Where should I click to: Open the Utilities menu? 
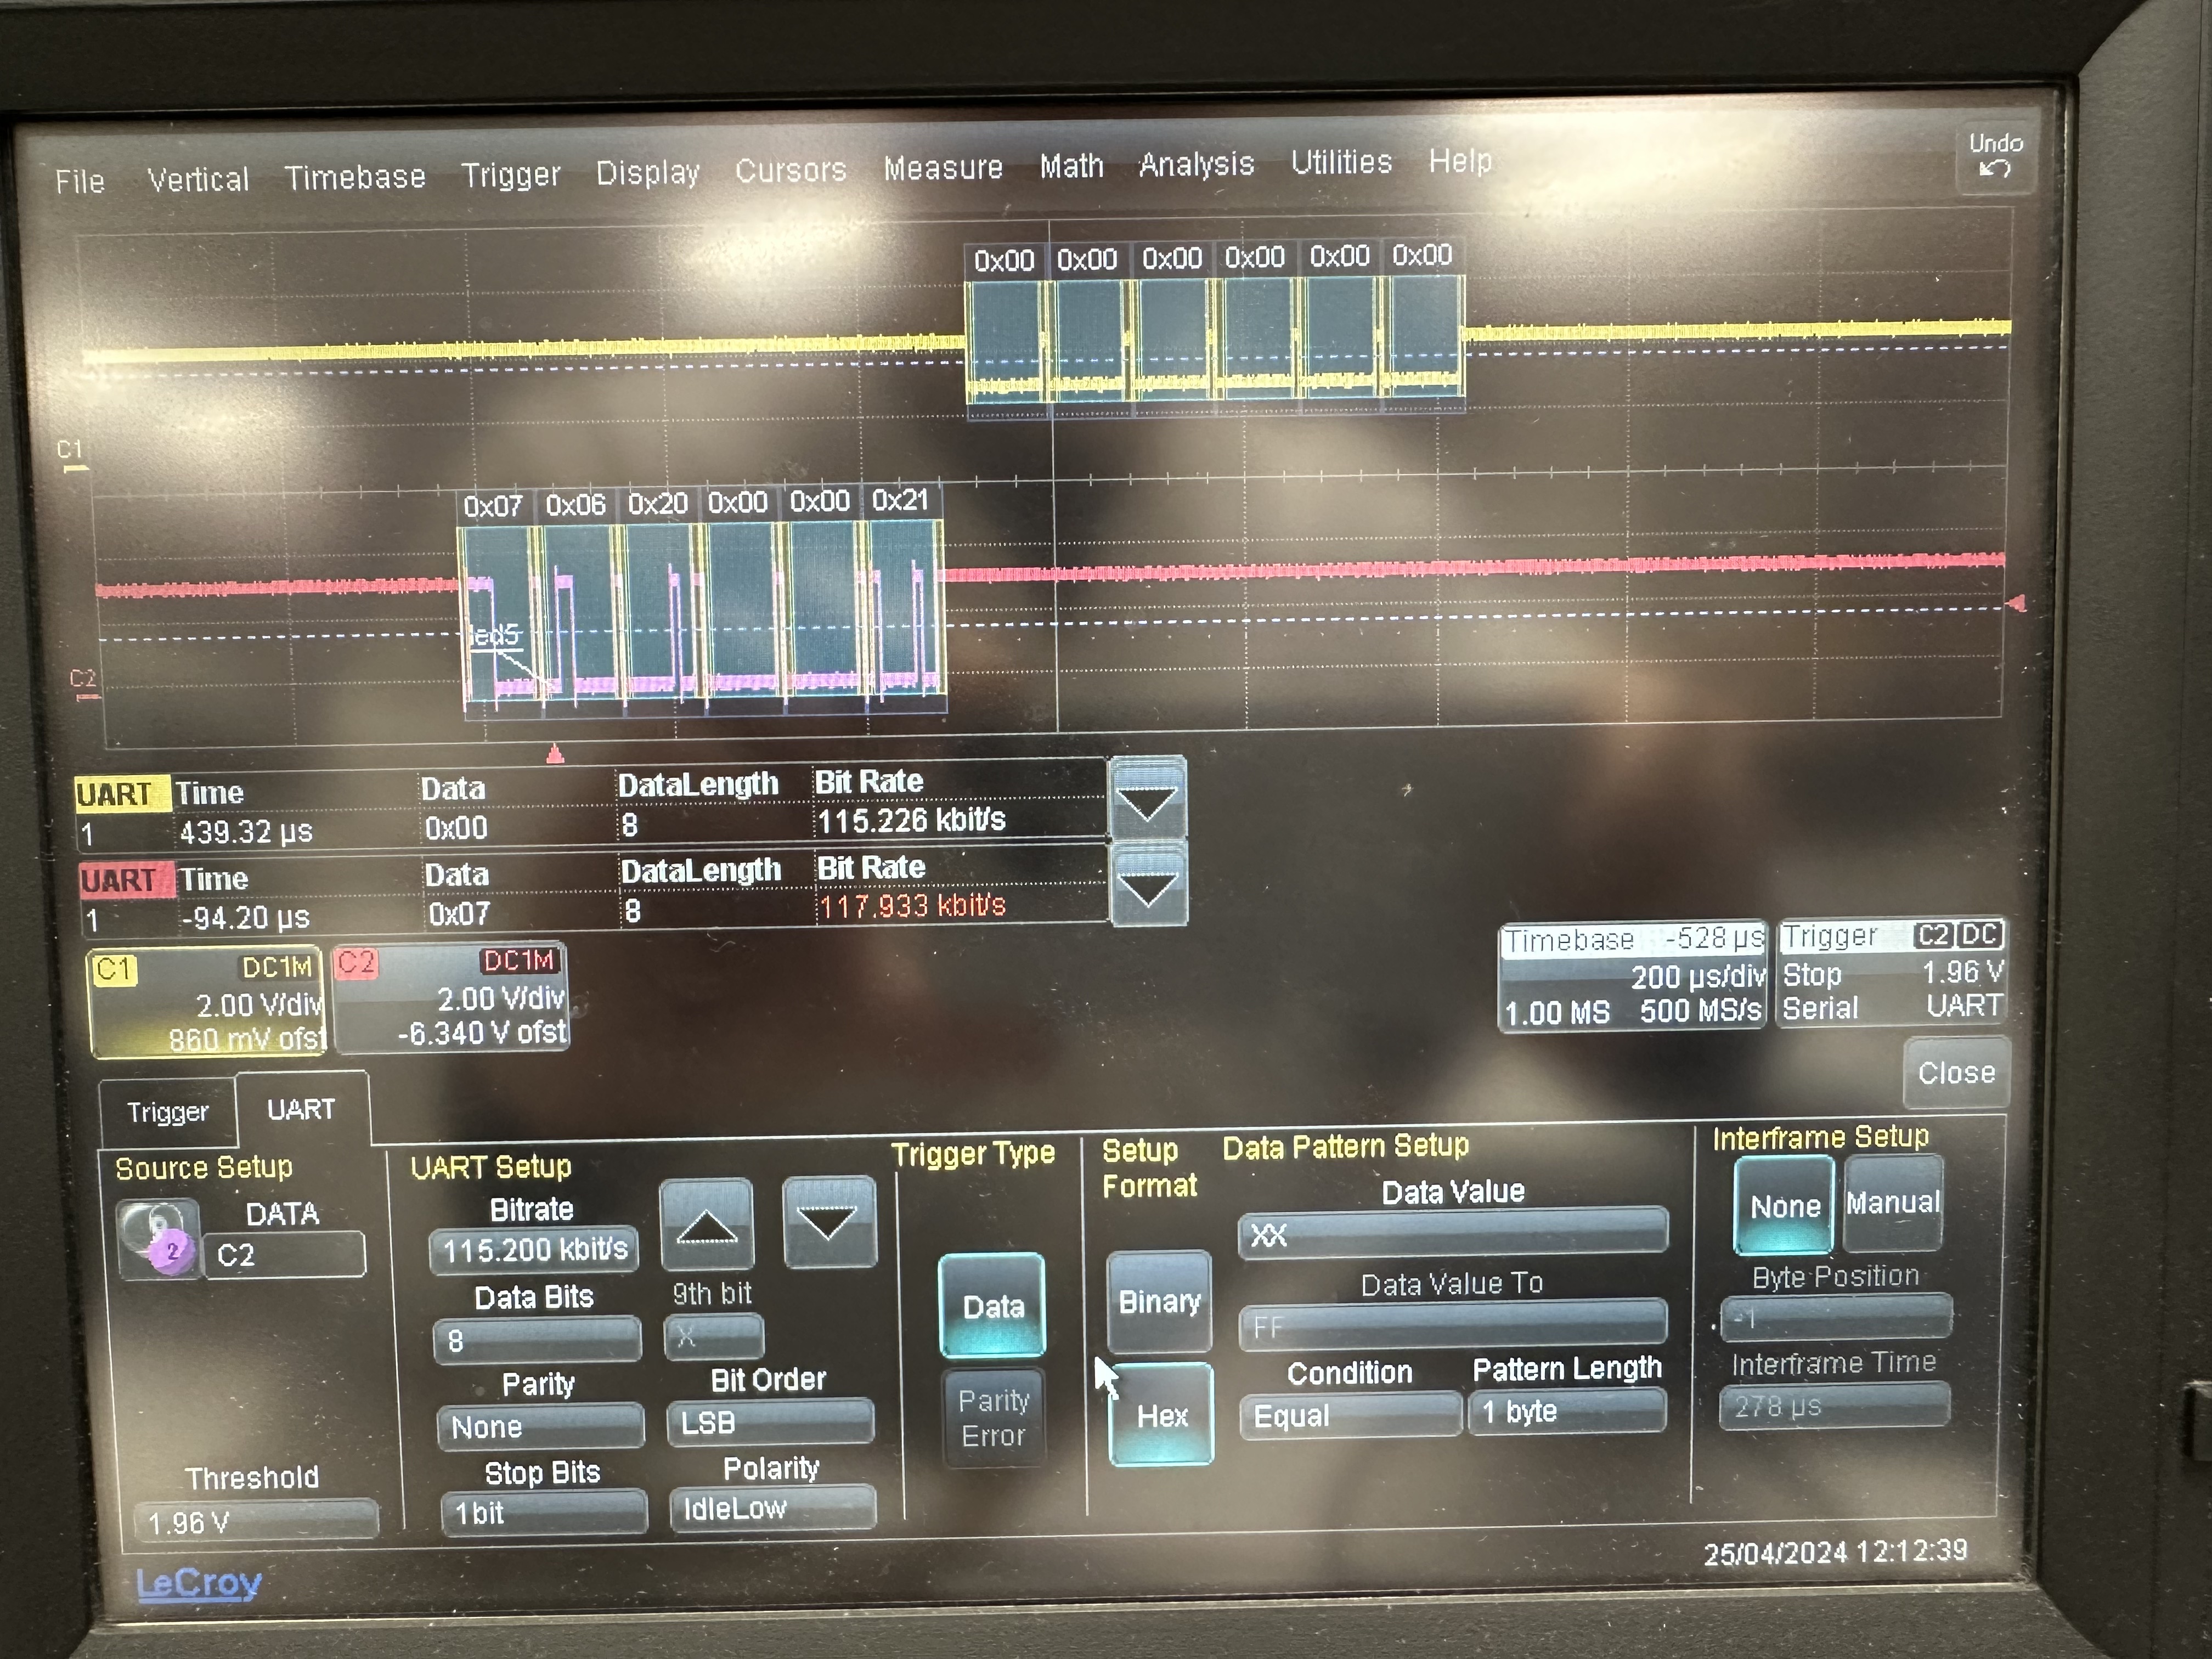(1341, 162)
